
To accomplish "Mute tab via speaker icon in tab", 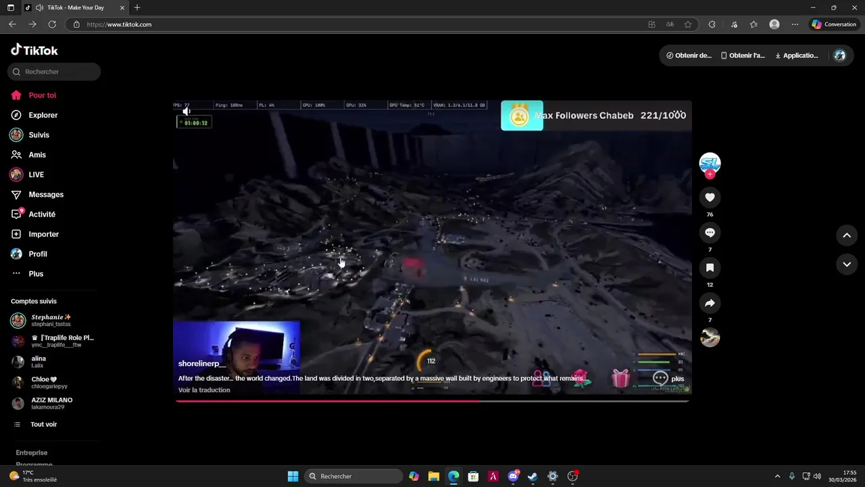I will (x=40, y=7).
